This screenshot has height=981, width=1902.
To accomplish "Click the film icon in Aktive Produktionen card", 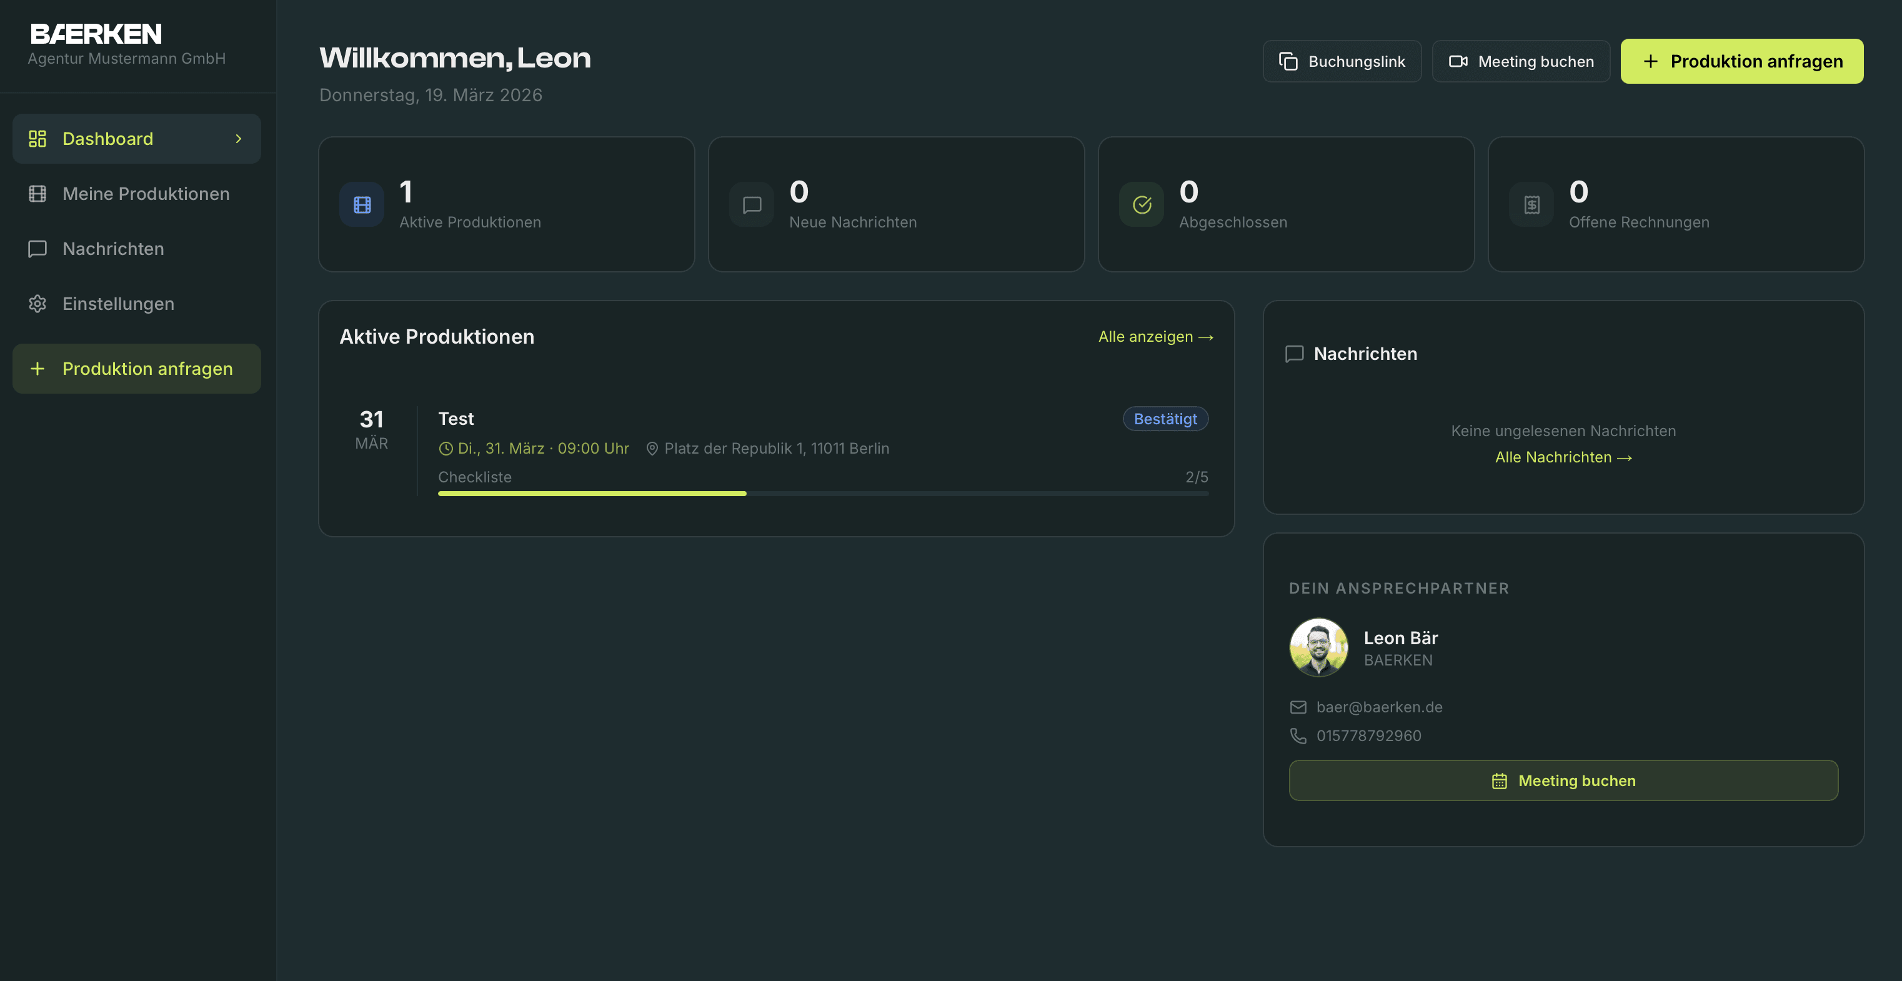I will pyautogui.click(x=362, y=204).
